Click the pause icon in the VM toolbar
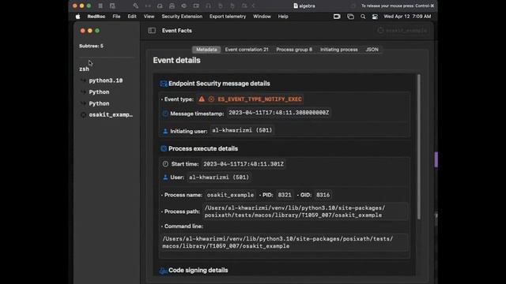Image resolution: width=506 pixels, height=284 pixels. (100, 6)
